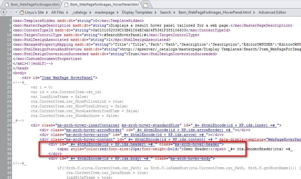Click the ms-srch-hover-arrow div line
Viewport: 301px width, 179px height.
(131, 135)
